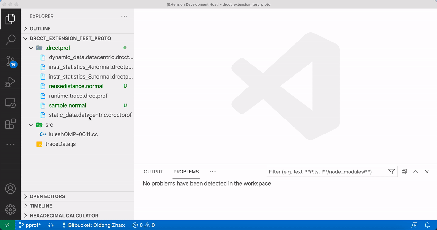Viewport: 437px width, 230px height.
Task: Open the Accounts menu icon
Action: point(10,189)
